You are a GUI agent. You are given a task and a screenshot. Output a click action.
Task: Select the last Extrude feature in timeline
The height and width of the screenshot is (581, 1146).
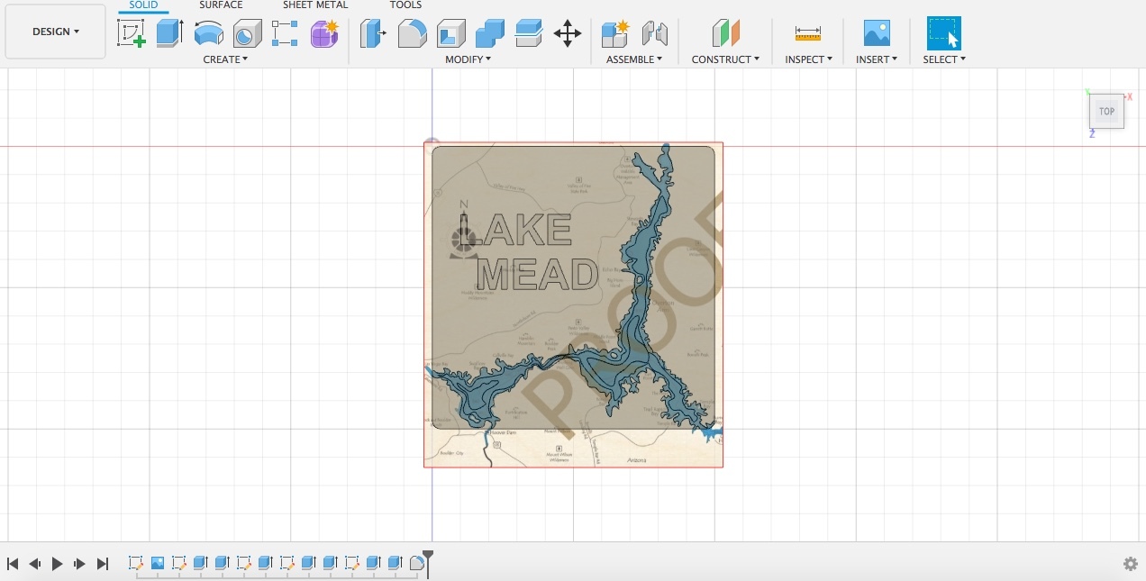point(395,563)
